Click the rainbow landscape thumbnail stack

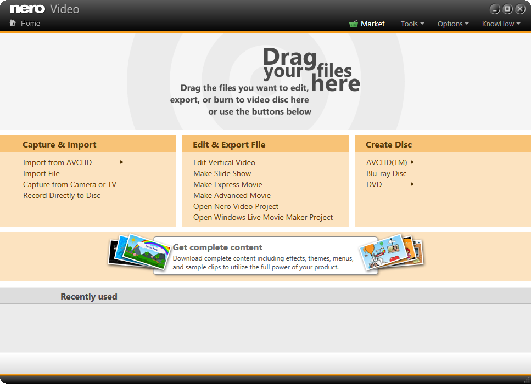139,251
